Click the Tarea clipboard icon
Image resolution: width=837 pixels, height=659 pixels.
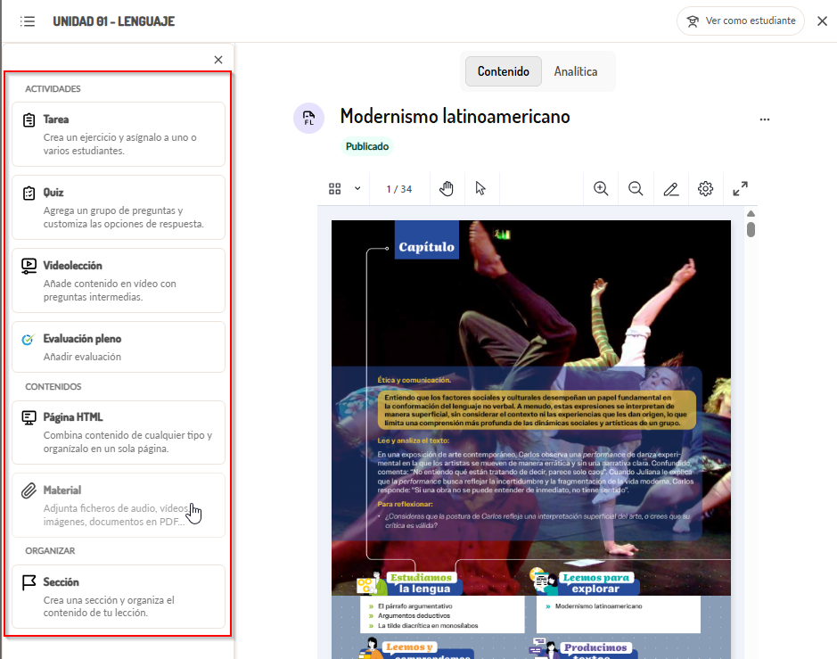pyautogui.click(x=29, y=119)
